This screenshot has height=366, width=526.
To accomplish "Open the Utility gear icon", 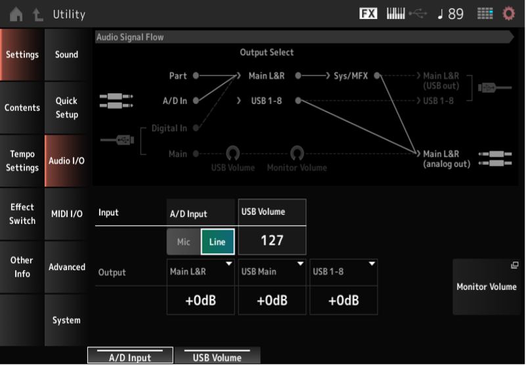I will click(509, 14).
